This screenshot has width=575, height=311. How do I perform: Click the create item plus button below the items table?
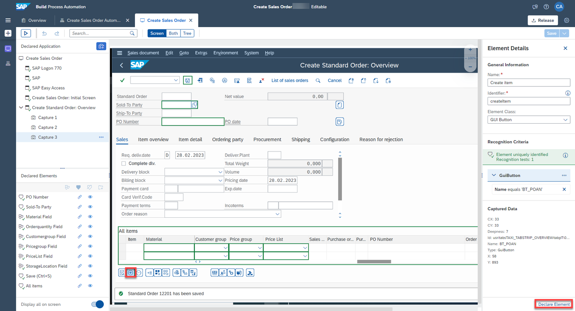pyautogui.click(x=131, y=273)
